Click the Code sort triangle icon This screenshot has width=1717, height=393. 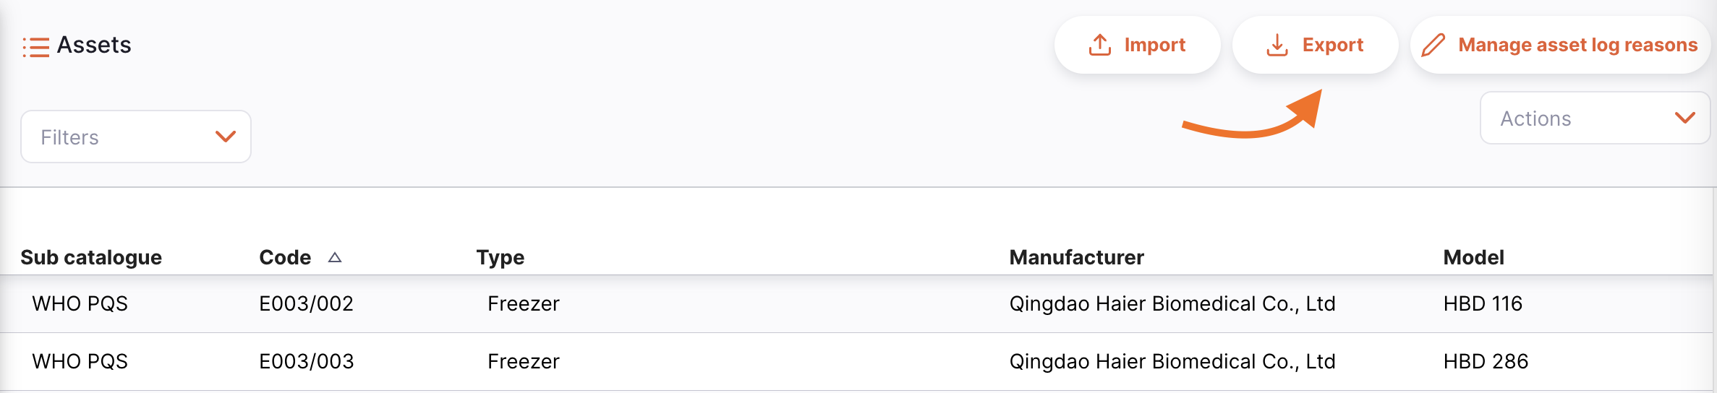click(x=334, y=257)
